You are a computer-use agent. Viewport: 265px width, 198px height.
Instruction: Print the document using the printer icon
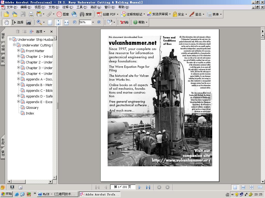(x=31, y=14)
